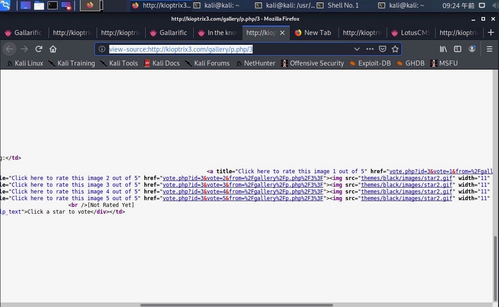Open star2.gif link on the vote=5 row
Image resolution: width=499 pixels, height=307 pixels.
click(406, 198)
